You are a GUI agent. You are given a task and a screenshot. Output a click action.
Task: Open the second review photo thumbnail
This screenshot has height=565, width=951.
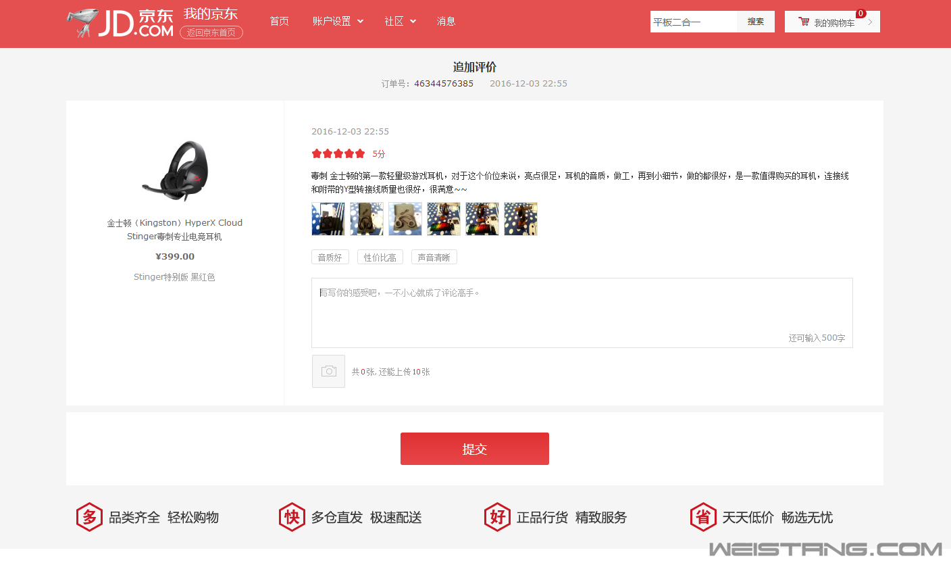(x=367, y=219)
